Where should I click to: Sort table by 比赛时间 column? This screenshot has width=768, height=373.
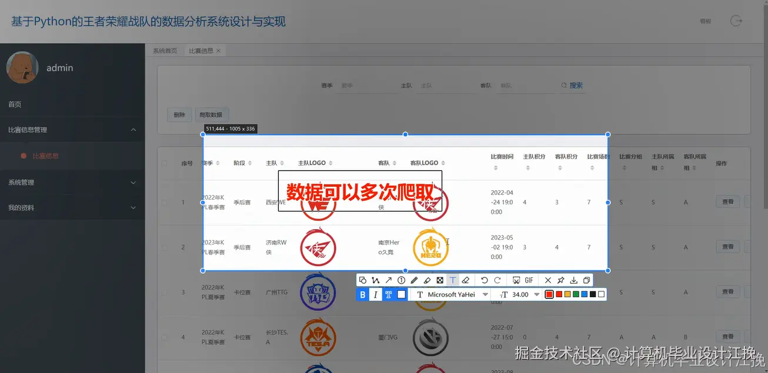[x=495, y=168]
